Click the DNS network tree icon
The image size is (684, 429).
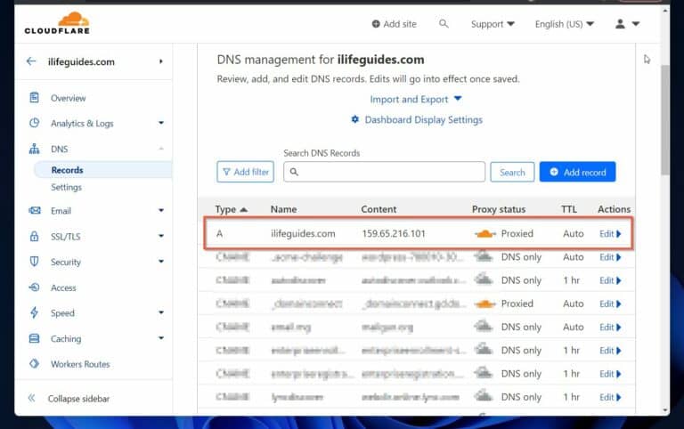(x=34, y=149)
